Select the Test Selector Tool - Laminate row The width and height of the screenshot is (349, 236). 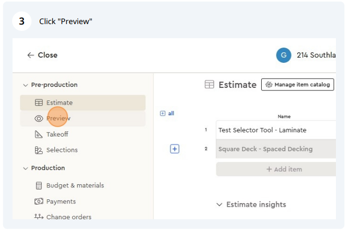(x=276, y=130)
